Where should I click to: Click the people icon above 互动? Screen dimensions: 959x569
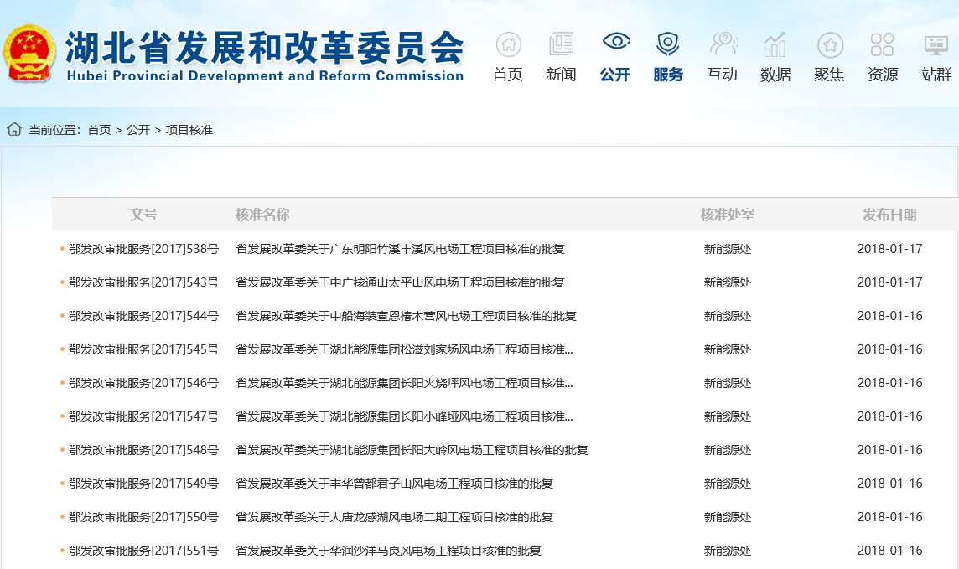[722, 44]
